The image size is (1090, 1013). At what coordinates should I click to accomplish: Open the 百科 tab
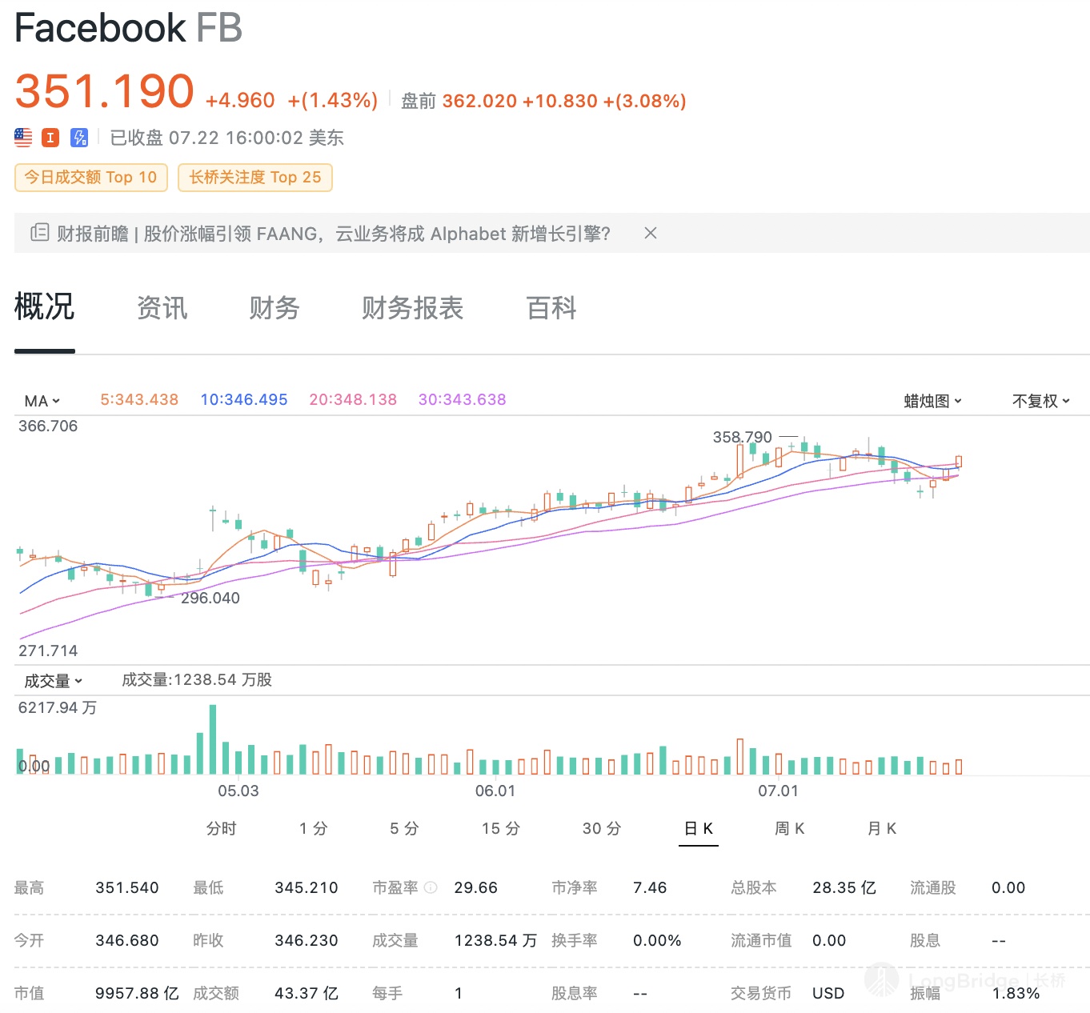(551, 308)
